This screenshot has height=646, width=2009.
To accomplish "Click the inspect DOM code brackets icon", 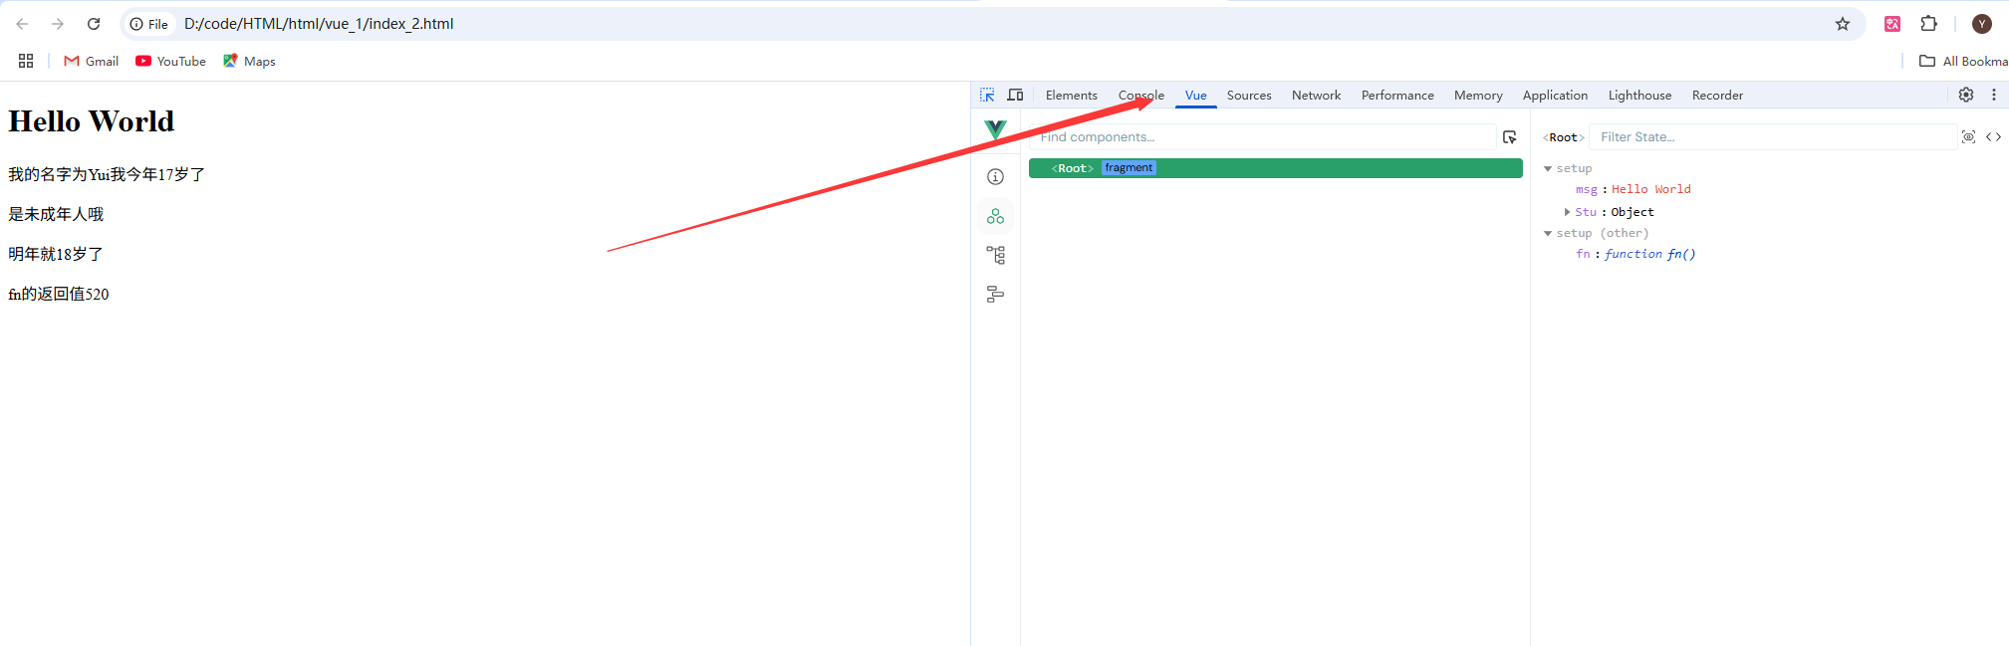I will 1993,137.
